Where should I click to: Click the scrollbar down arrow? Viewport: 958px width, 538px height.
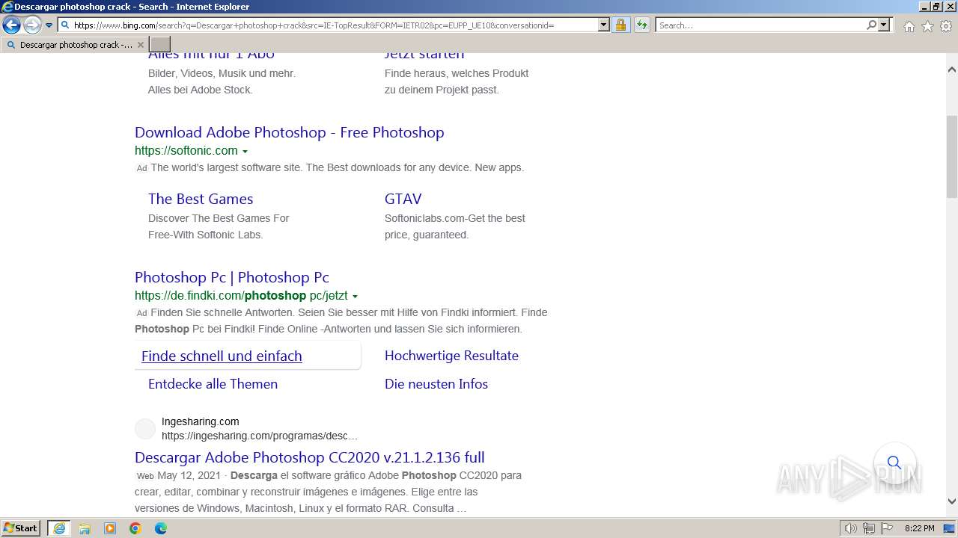point(952,501)
